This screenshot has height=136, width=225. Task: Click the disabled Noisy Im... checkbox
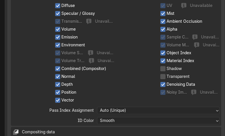(163, 92)
